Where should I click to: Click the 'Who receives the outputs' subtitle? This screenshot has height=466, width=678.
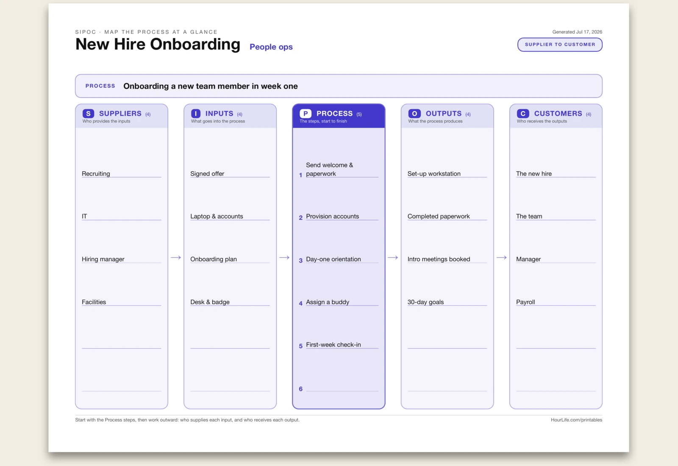[x=542, y=121]
